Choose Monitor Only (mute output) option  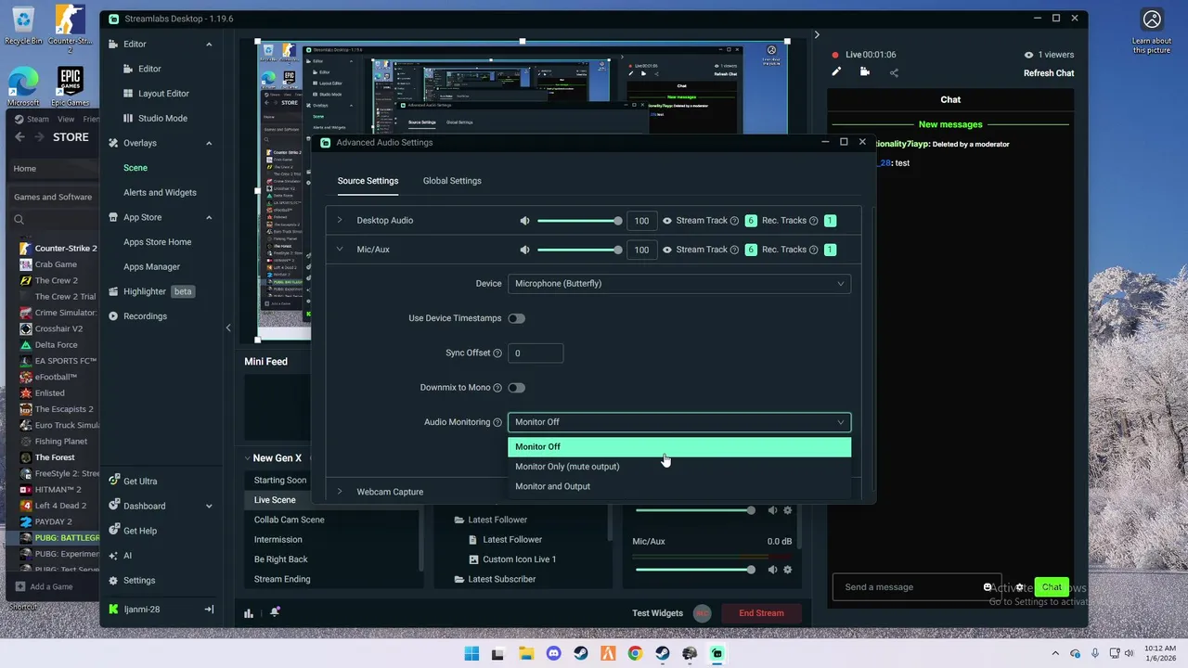[679, 467]
